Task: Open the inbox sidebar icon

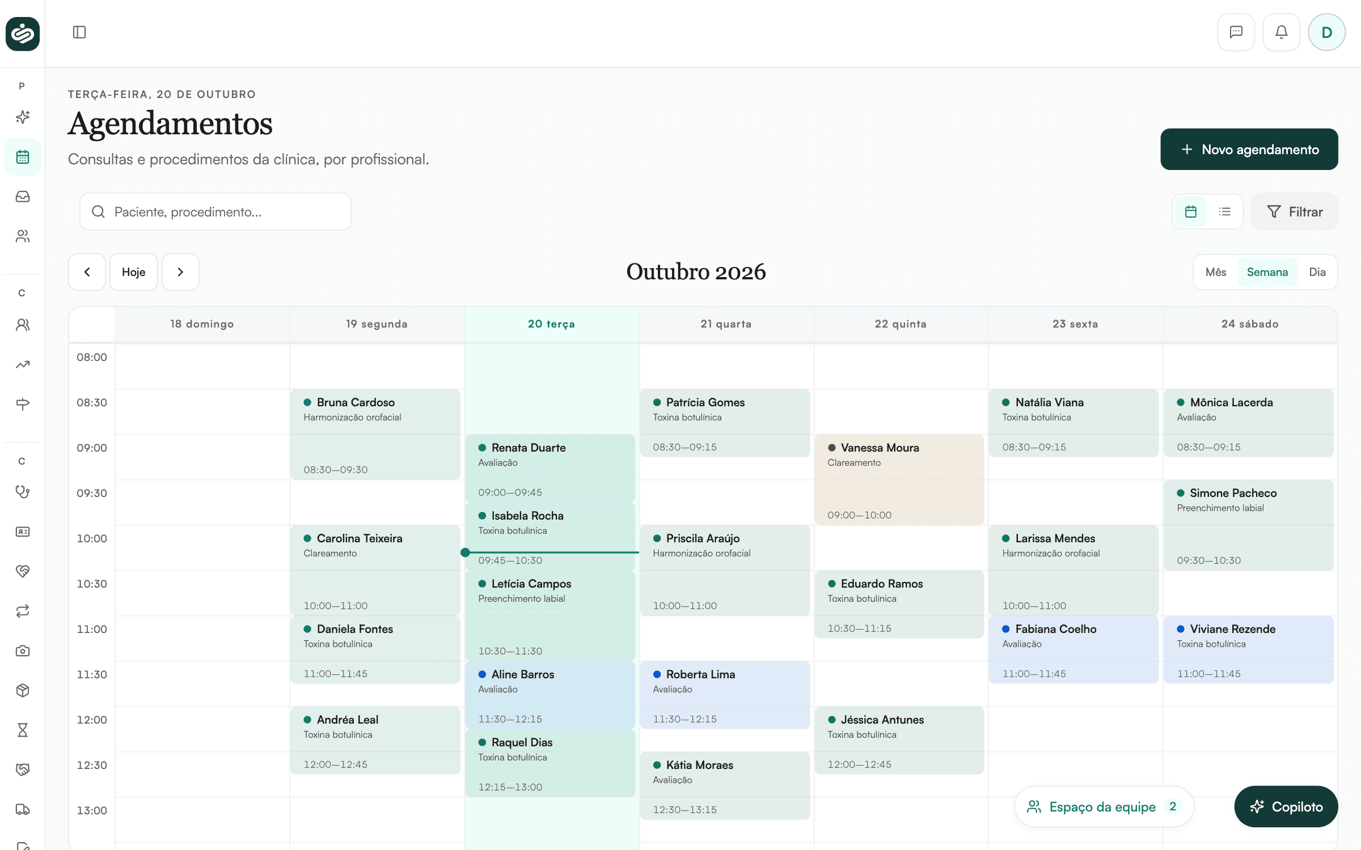Action: point(23,197)
